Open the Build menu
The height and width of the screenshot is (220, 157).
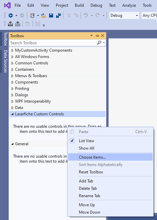click(79, 5)
